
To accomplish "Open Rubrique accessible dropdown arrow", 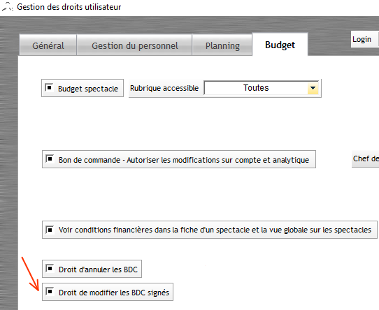I will tap(313, 88).
